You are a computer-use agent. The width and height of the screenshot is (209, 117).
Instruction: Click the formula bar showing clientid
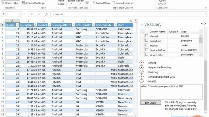pos(128,14)
